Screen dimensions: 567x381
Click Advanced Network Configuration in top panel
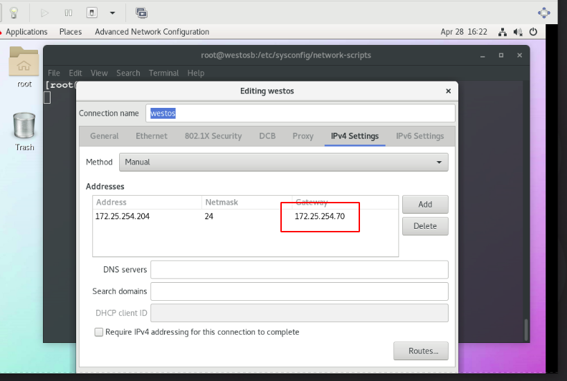click(152, 32)
